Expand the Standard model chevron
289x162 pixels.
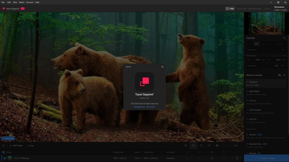coord(284,82)
